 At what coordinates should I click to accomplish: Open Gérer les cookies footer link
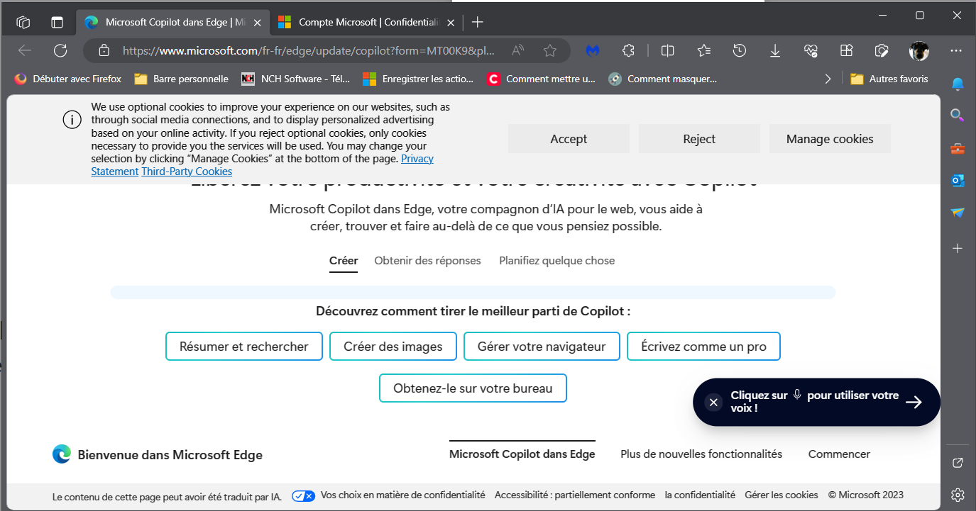(x=782, y=495)
